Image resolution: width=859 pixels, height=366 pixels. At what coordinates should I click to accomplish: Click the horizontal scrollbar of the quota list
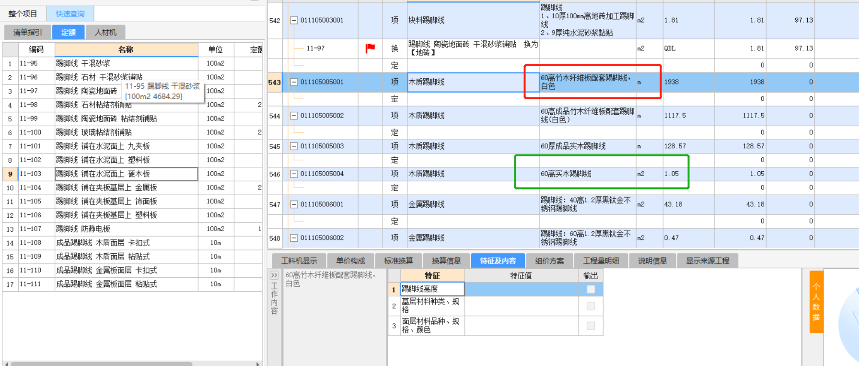coord(102,364)
